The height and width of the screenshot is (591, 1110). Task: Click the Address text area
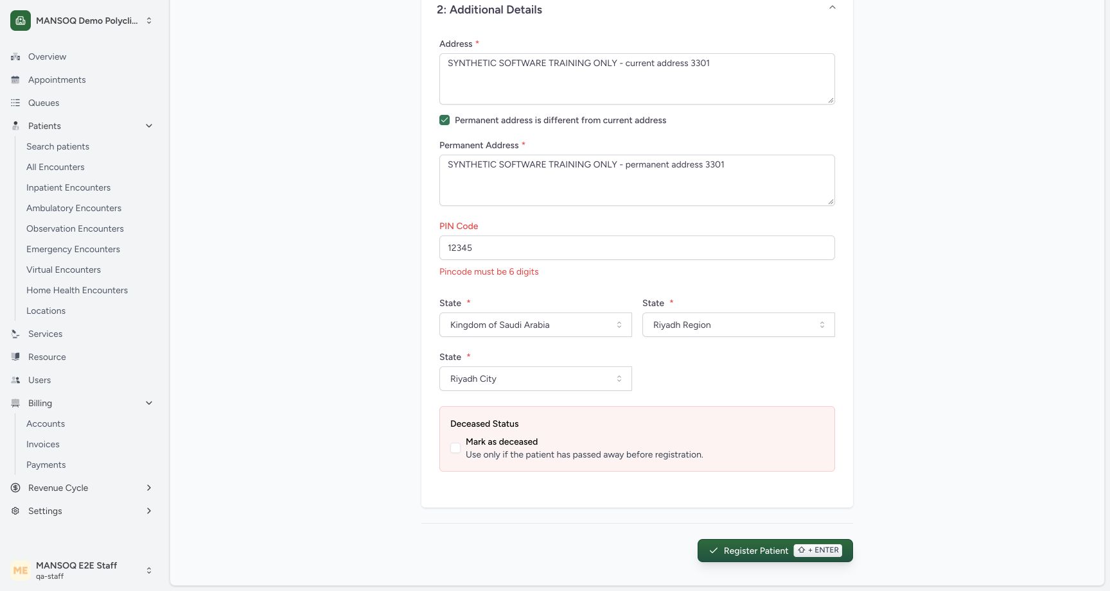637,79
